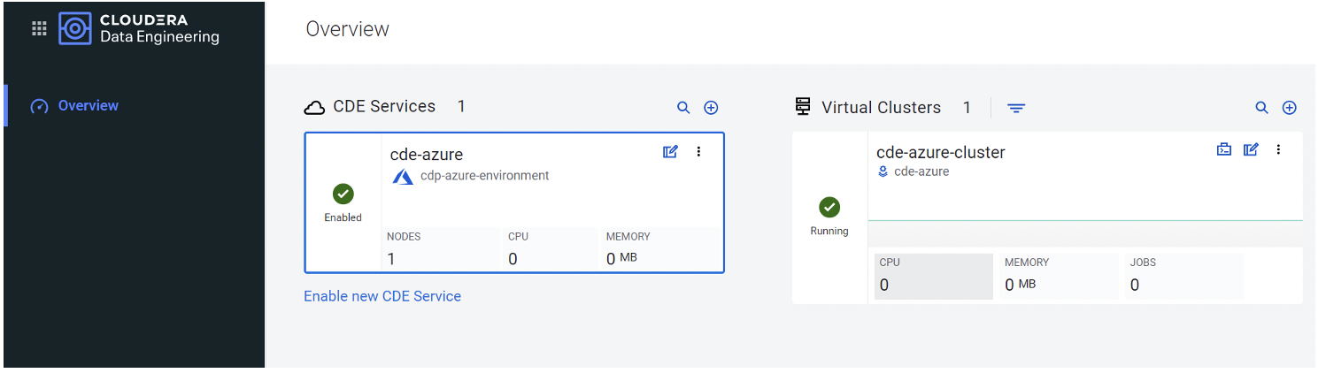The image size is (1326, 373).
Task: Open the app switcher grid icon
Action: [39, 28]
